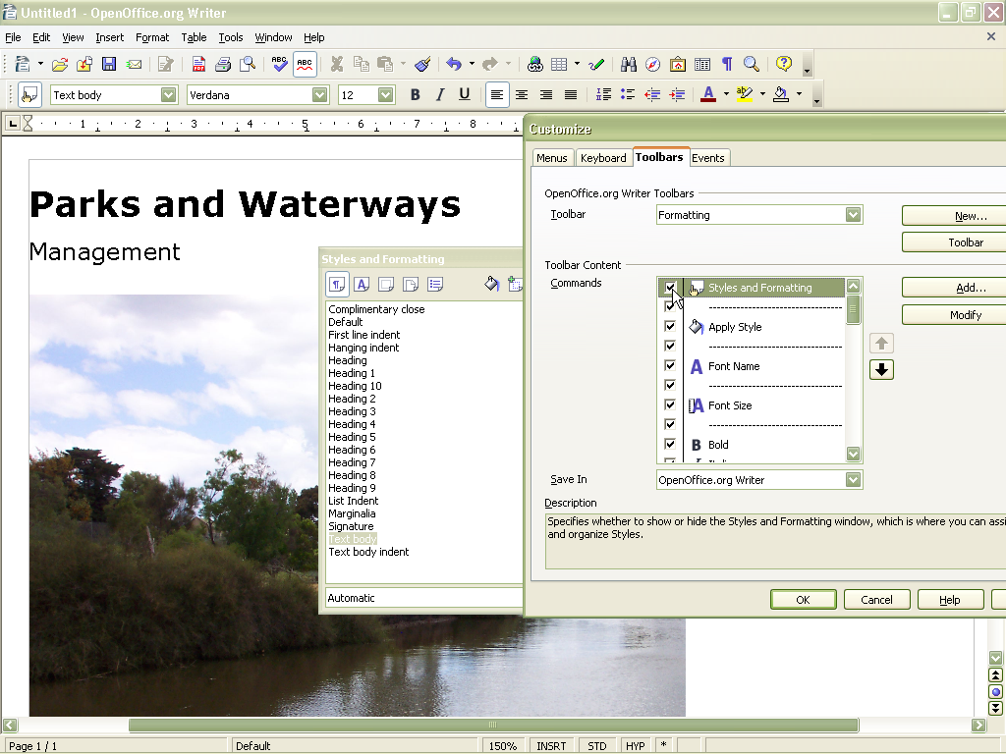Screen dimensions: 1006x754
Task: Center the paragraph text horizontally
Action: pyautogui.click(x=522, y=95)
